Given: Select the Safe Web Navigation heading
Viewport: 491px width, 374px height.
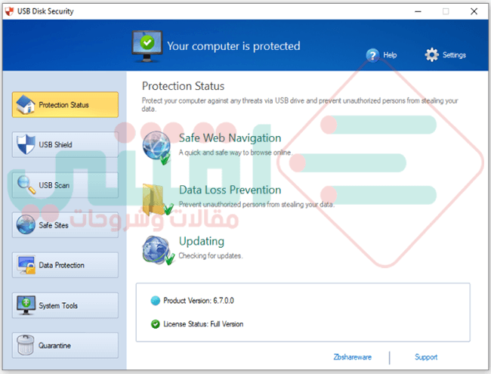Looking at the screenshot, I should [x=230, y=138].
